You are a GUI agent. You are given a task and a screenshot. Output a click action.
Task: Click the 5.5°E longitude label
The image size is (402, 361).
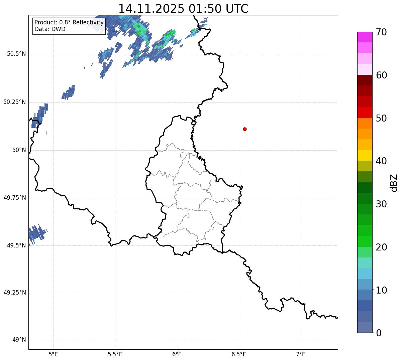[115, 354]
